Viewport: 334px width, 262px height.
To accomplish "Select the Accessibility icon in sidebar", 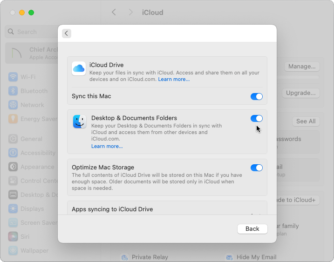I will [x=13, y=153].
